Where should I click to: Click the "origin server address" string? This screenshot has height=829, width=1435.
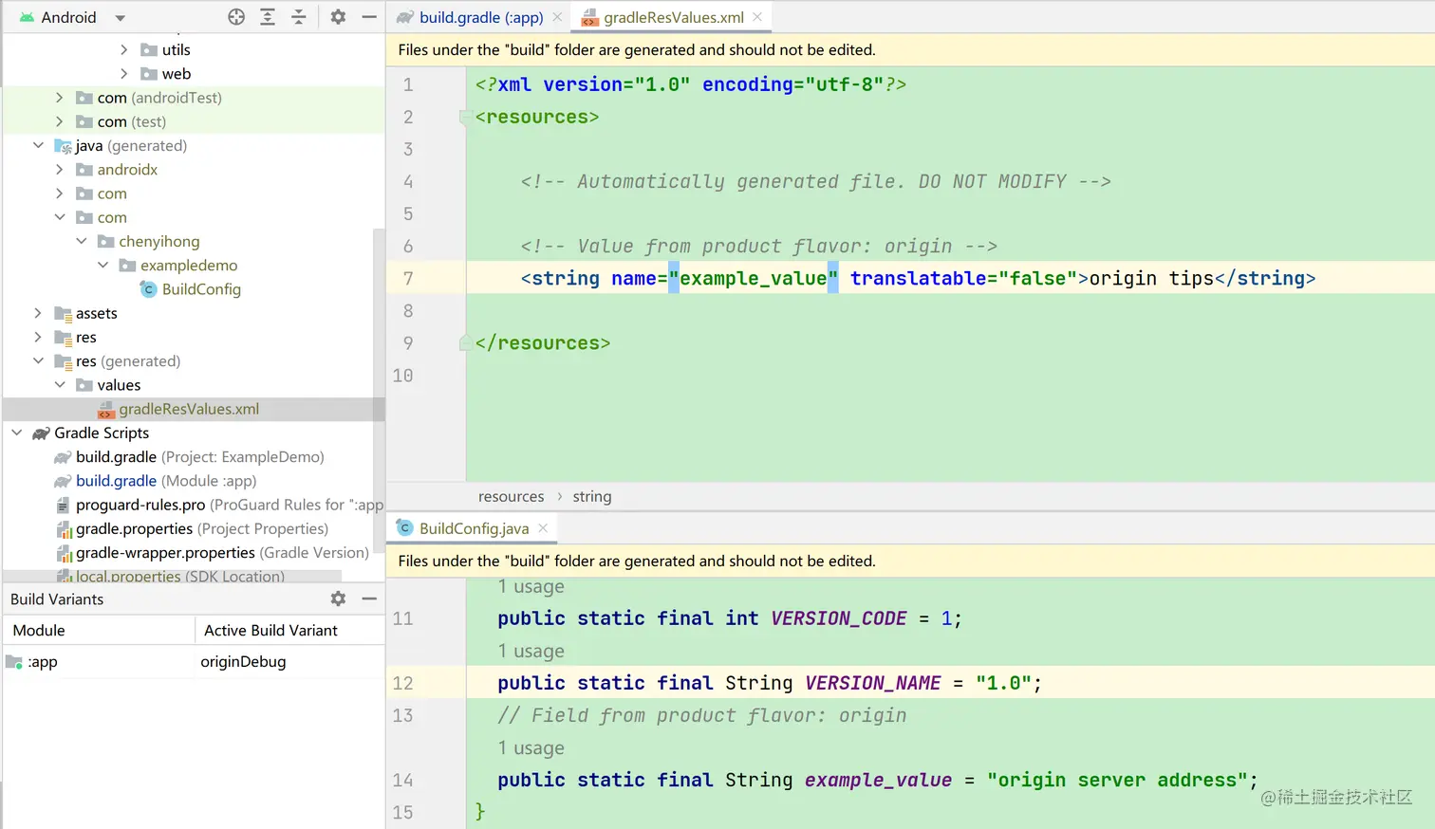click(1117, 780)
